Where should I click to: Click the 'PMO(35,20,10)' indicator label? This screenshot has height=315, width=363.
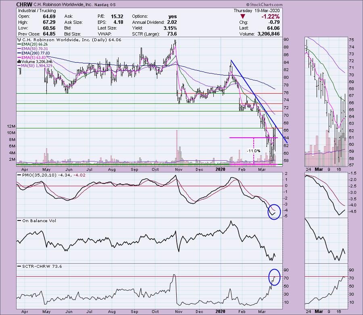click(x=39, y=175)
